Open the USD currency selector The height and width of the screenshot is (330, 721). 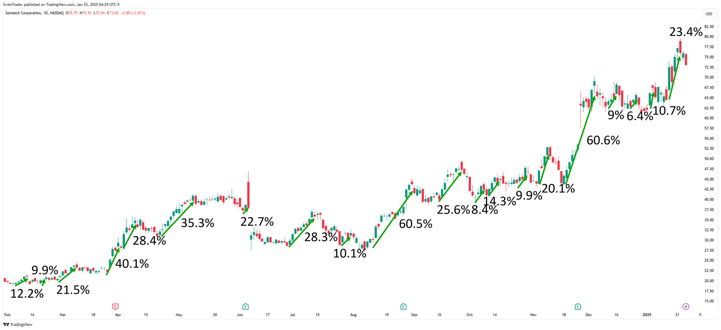tap(709, 14)
